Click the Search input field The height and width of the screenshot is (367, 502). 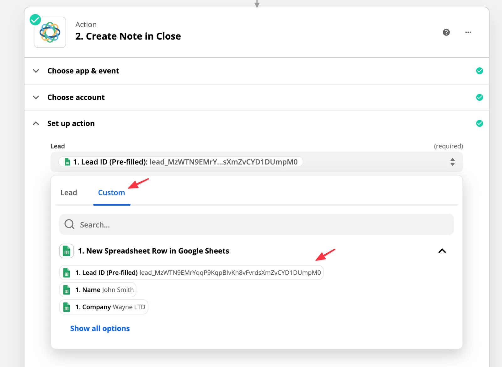(257, 224)
